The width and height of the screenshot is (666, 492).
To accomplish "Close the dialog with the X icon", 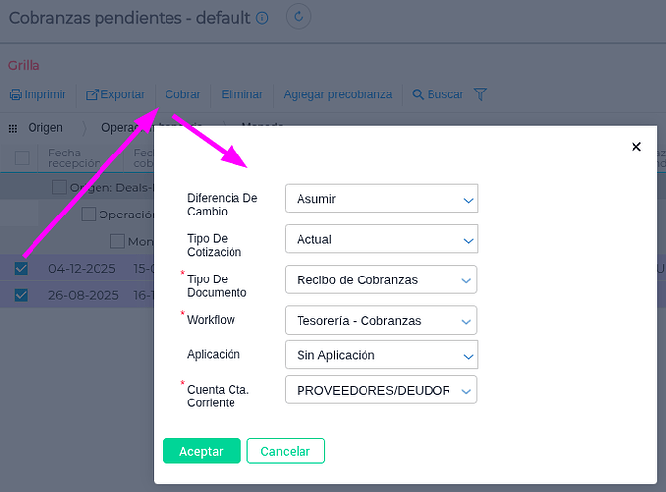I will click(636, 147).
